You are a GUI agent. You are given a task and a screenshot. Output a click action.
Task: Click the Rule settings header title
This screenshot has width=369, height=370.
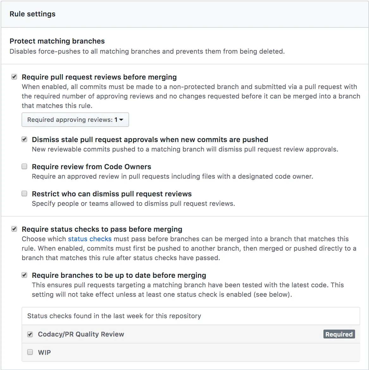click(x=33, y=14)
